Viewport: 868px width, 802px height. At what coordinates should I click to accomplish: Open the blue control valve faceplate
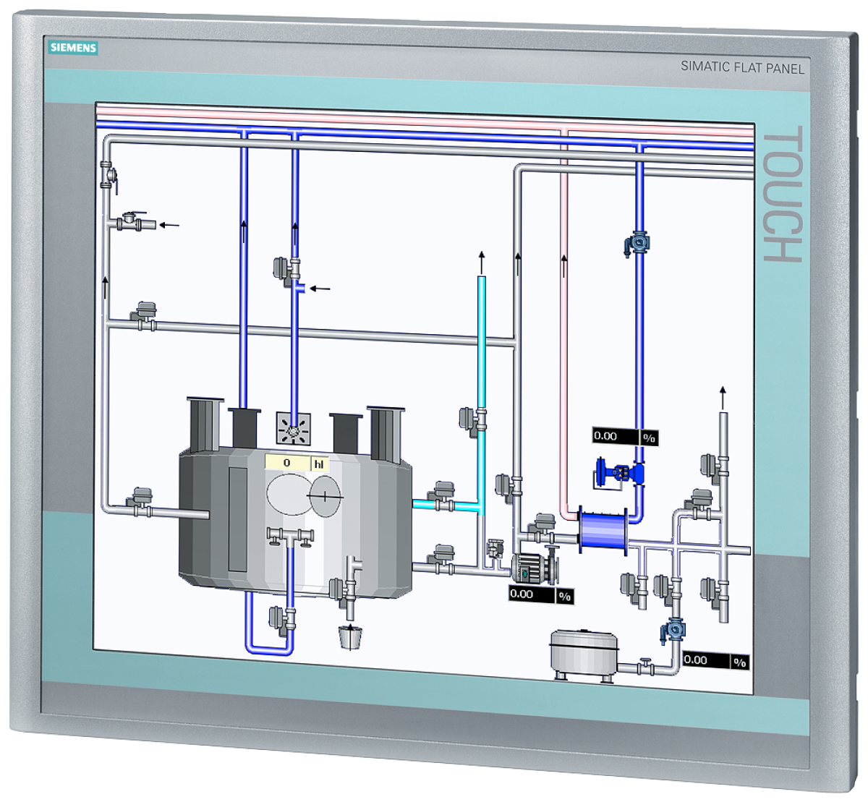tap(618, 474)
